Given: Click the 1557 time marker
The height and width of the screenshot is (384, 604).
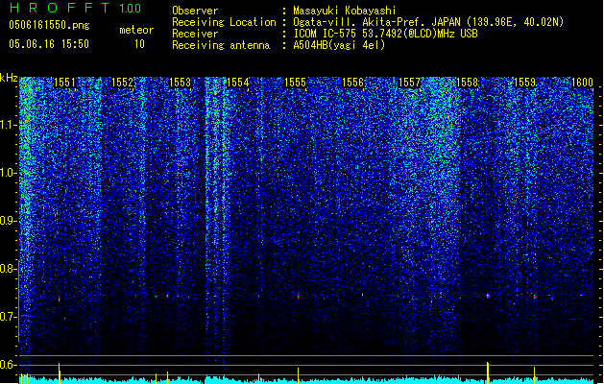Looking at the screenshot, I should coord(409,83).
